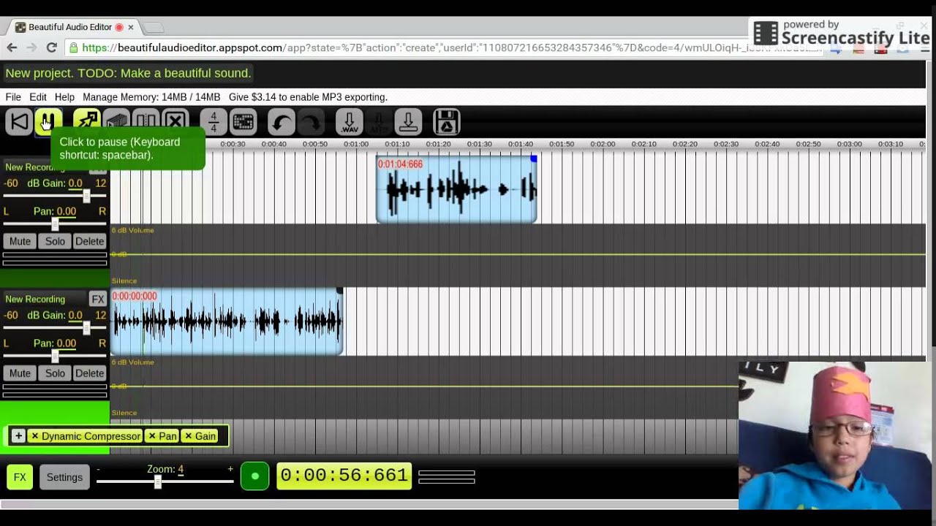The image size is (936, 526).
Task: Click the Zoom slider handle
Action: 157,482
